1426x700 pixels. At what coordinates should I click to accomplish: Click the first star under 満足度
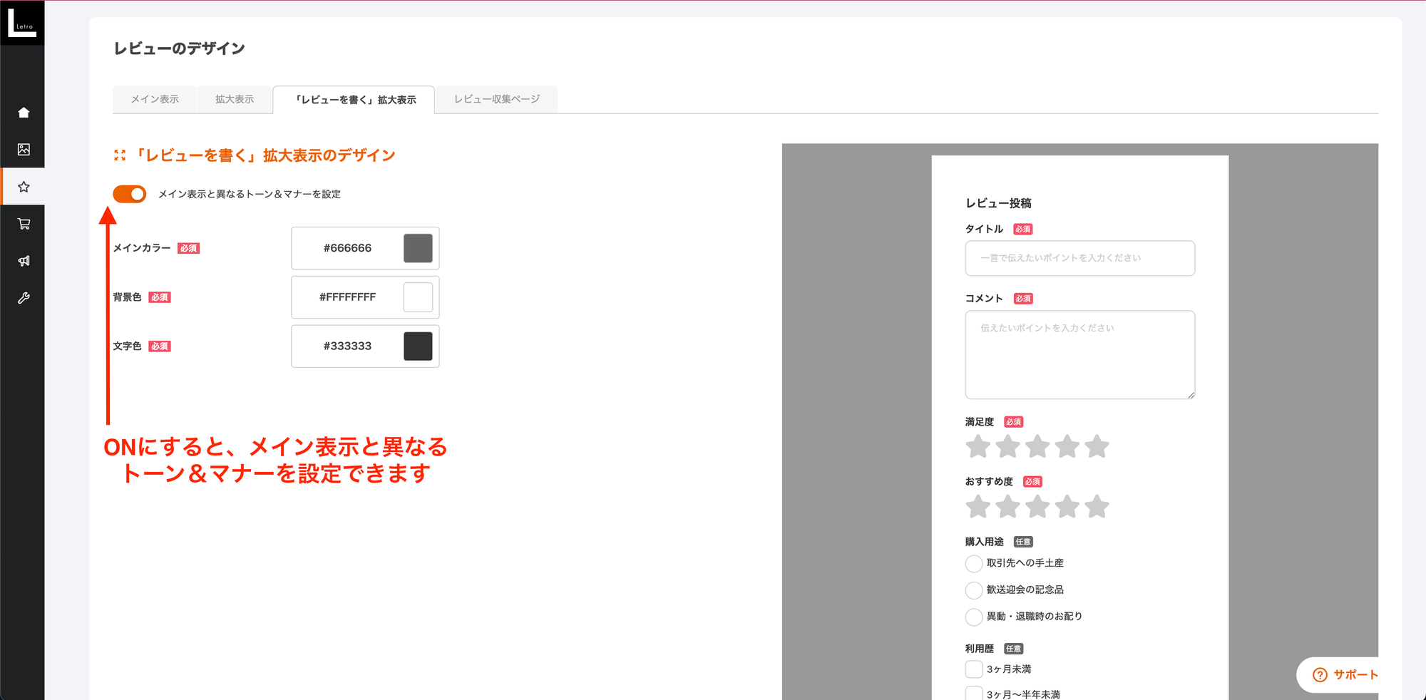tap(979, 446)
